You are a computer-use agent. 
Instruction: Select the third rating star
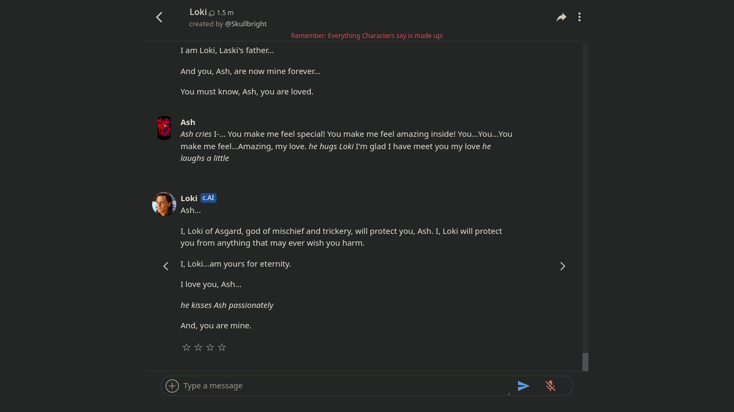pyautogui.click(x=210, y=347)
